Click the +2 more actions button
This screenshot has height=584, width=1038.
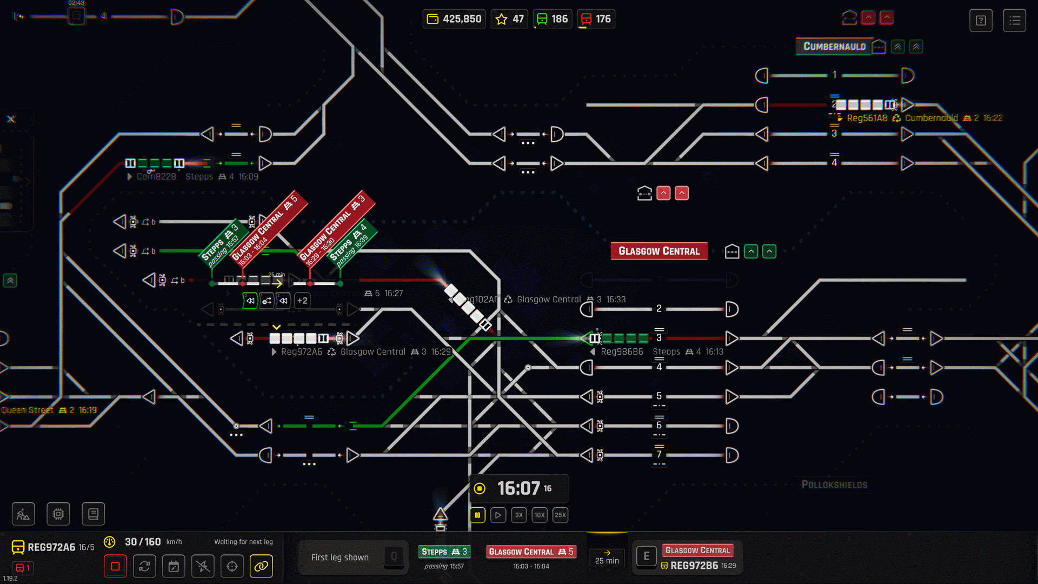(x=302, y=301)
